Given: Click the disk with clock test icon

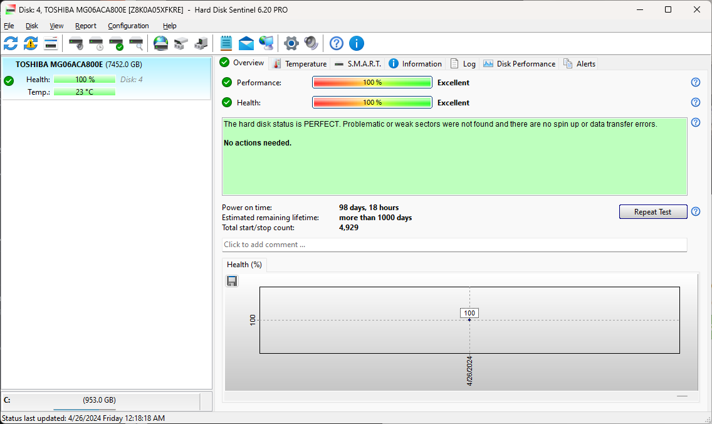Looking at the screenshot, I should tap(97, 44).
